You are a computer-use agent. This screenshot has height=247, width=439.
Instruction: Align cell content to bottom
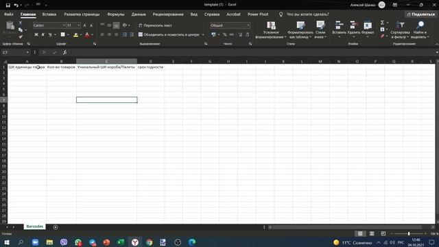[116, 25]
